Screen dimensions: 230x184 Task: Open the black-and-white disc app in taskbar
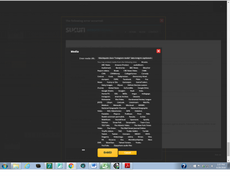coord(116,166)
